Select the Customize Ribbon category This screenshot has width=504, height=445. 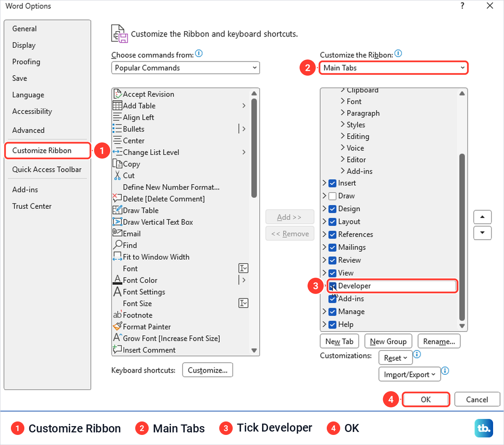pyautogui.click(x=47, y=150)
